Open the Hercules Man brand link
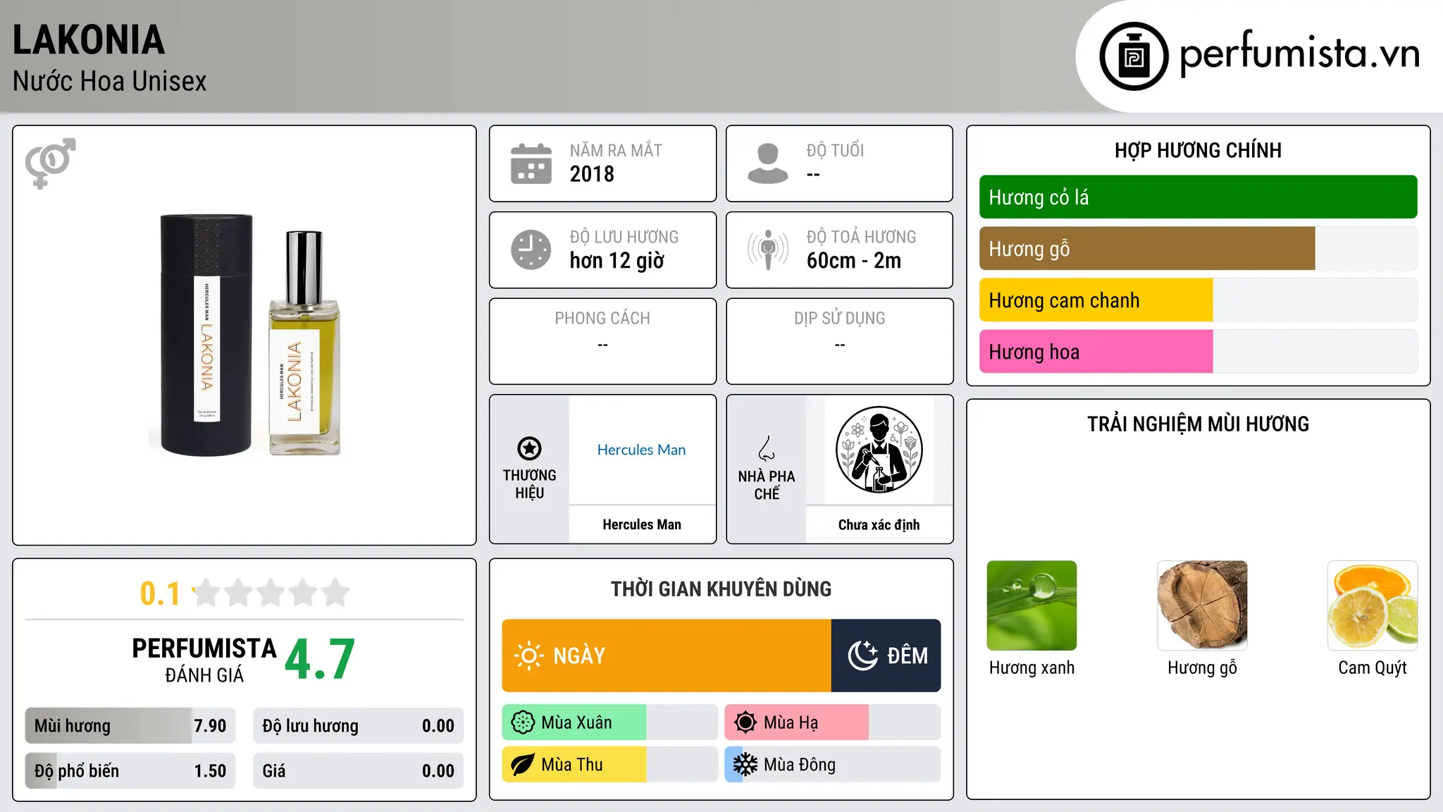Screen dimensions: 1443x812 641,450
